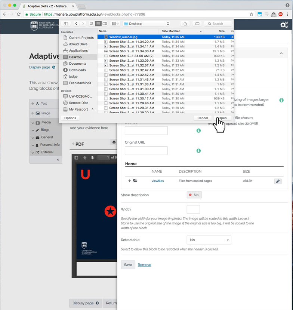Select the Image block type
293x310 pixels.
(x=46, y=113)
